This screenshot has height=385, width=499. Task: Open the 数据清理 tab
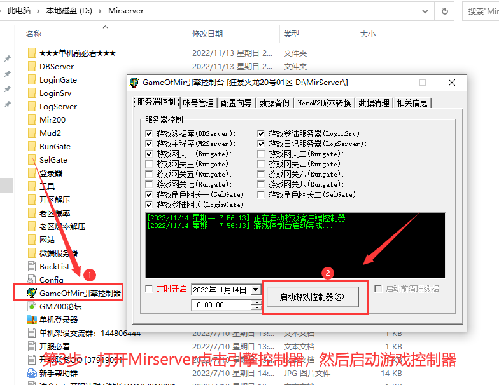coord(374,103)
